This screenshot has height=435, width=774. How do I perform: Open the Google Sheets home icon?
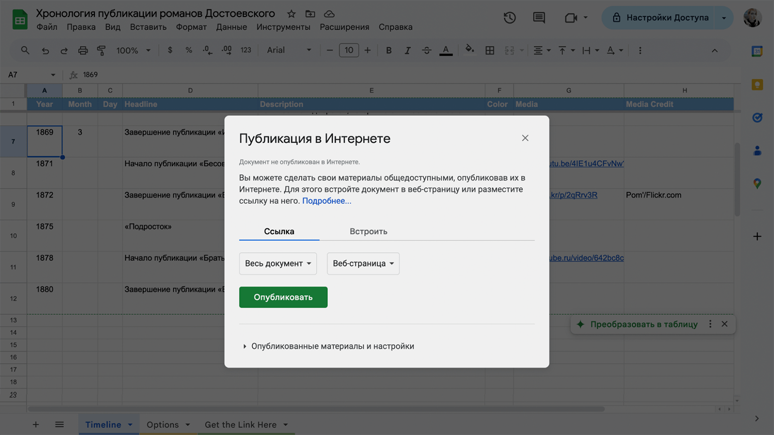(20, 20)
